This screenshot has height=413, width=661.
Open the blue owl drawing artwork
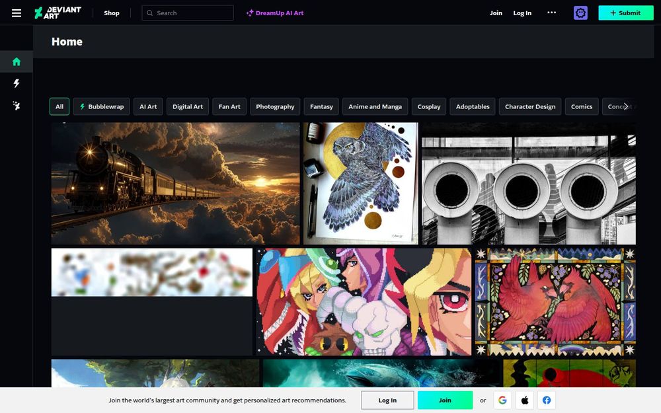(361, 184)
